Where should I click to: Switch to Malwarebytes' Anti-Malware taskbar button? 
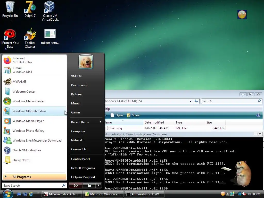point(62,194)
